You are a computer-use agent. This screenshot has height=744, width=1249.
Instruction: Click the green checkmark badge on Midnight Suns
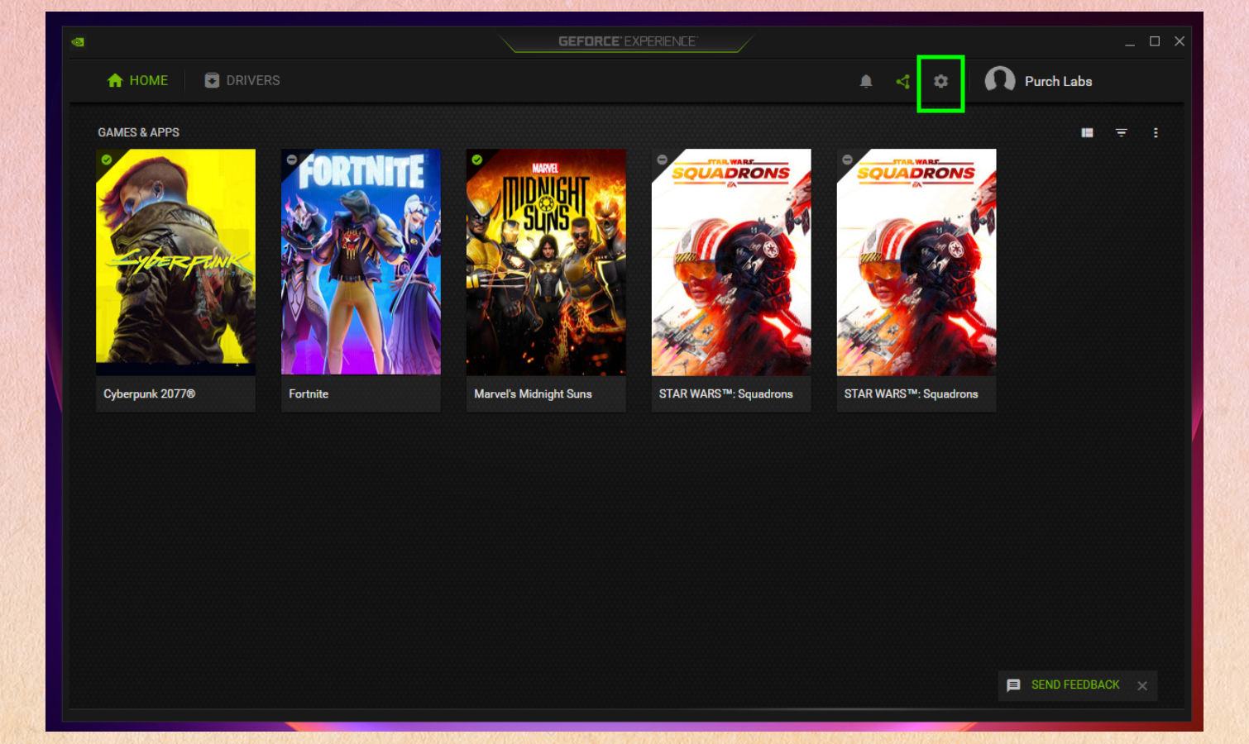point(477,160)
